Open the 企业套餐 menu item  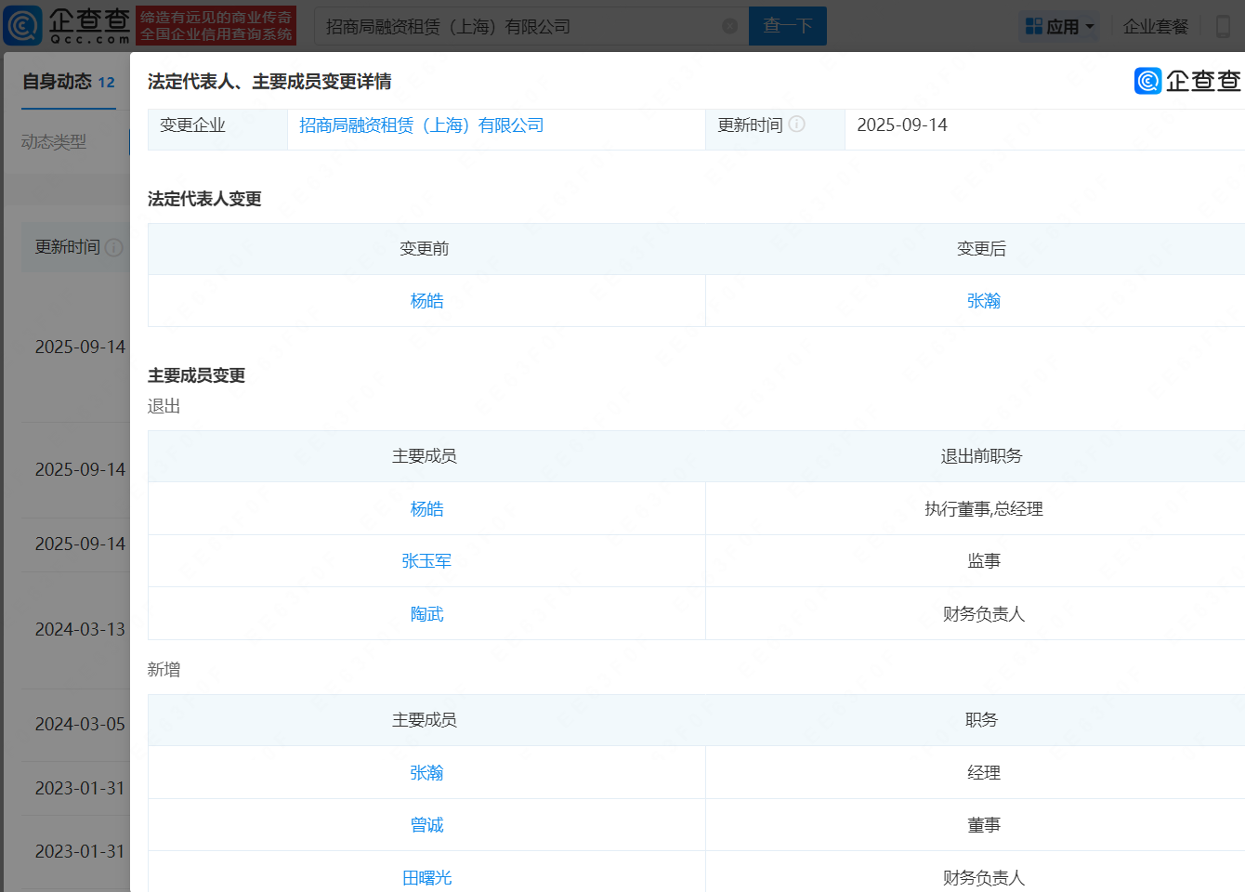pyautogui.click(x=1156, y=26)
